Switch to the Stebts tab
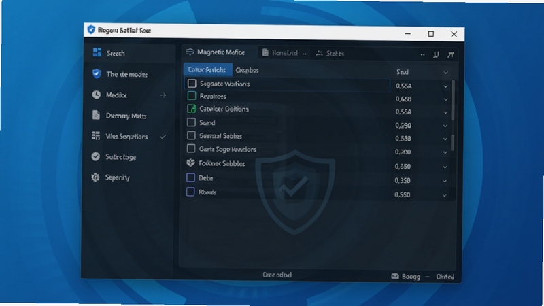The image size is (544, 306). (x=330, y=54)
